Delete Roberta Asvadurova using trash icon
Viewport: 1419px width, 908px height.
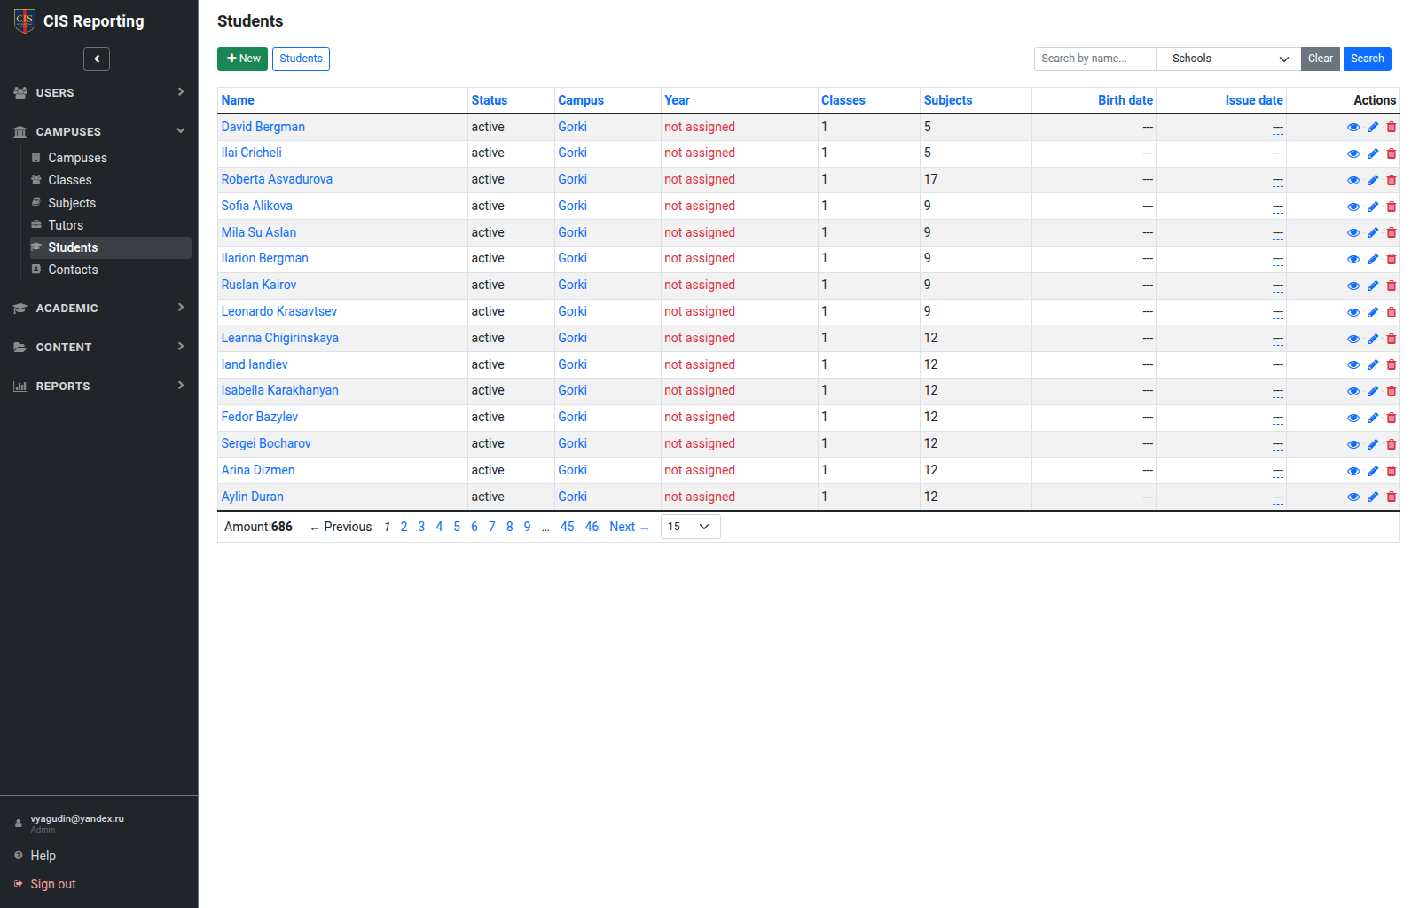[1392, 180]
